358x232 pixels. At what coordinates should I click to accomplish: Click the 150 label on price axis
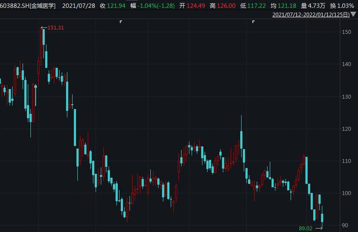[x=346, y=32]
